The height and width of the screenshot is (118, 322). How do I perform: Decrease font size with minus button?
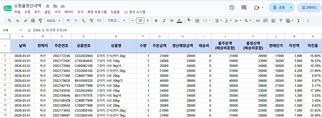[133, 20]
